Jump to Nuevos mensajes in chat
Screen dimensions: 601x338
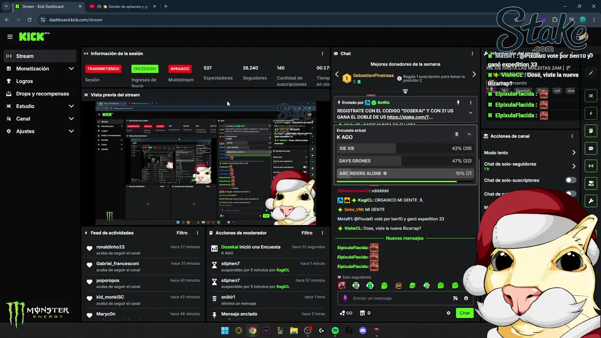[x=405, y=238]
